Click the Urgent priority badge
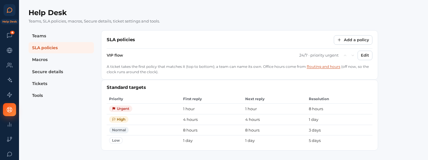Image resolution: width=428 pixels, height=160 pixels. (121, 109)
